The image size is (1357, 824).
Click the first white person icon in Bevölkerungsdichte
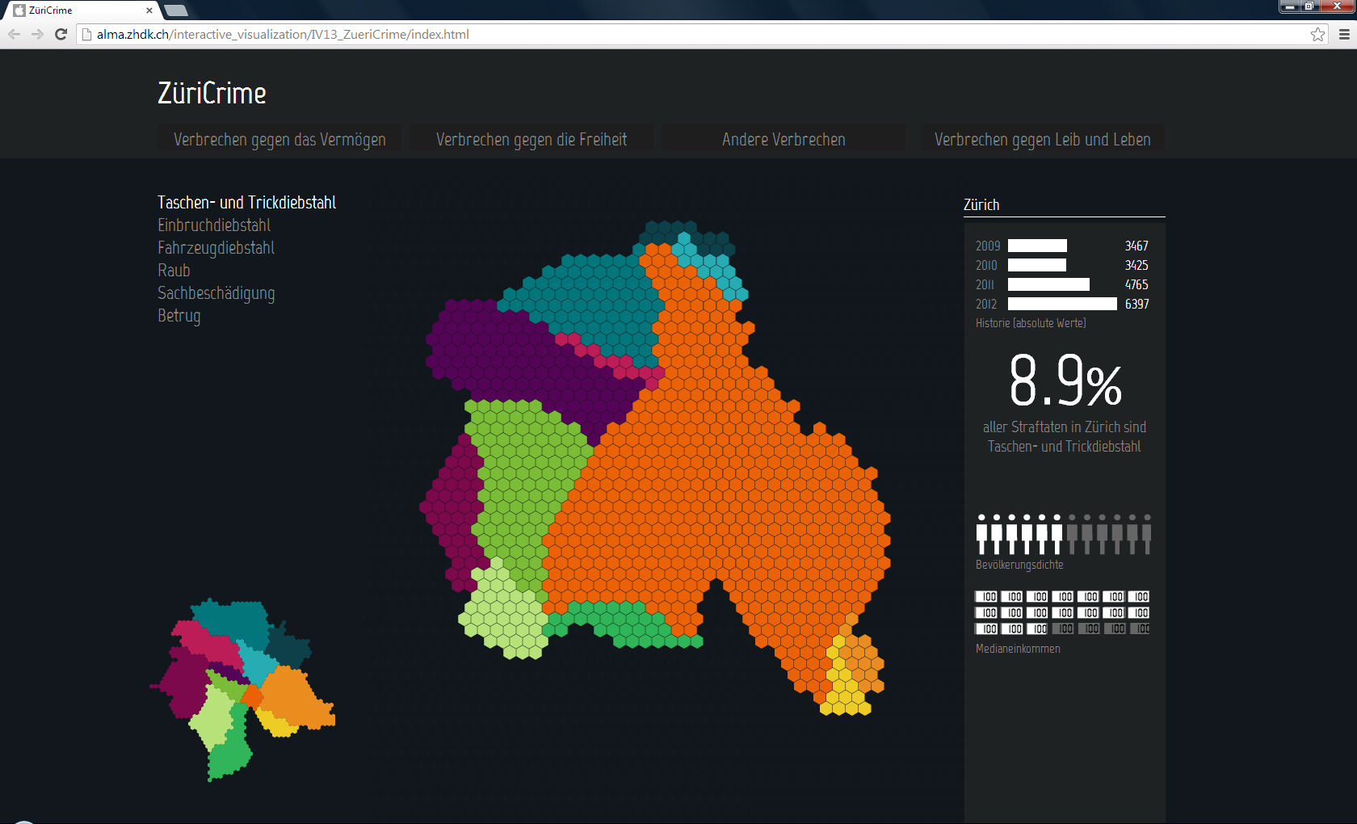tap(982, 534)
